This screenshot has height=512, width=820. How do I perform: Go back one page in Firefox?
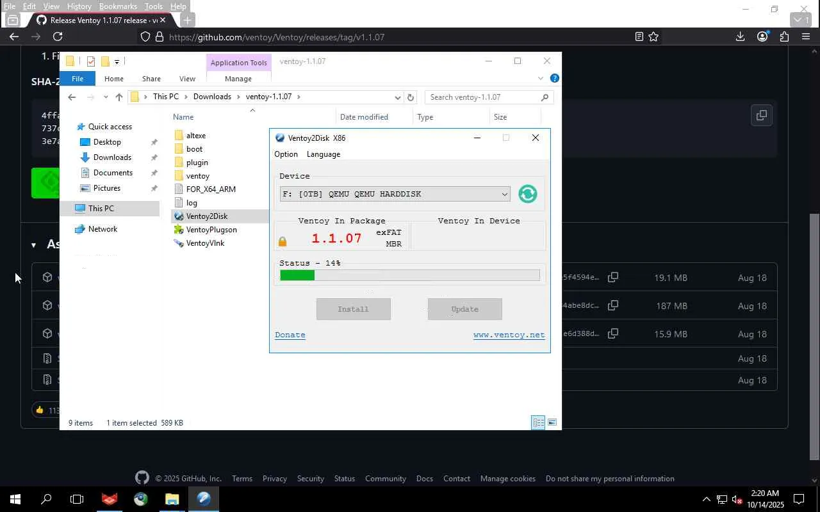click(14, 37)
